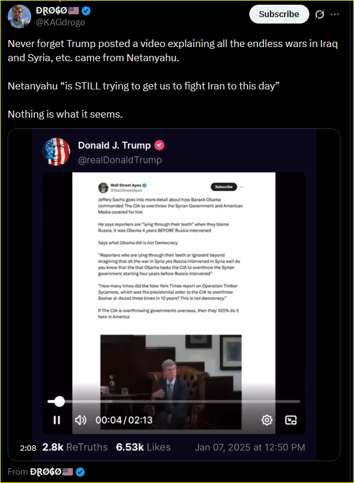Click the Donald J. Trump flag-face avatar

pos(56,152)
